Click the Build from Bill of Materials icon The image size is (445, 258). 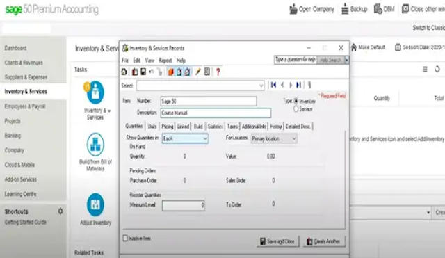tap(95, 145)
